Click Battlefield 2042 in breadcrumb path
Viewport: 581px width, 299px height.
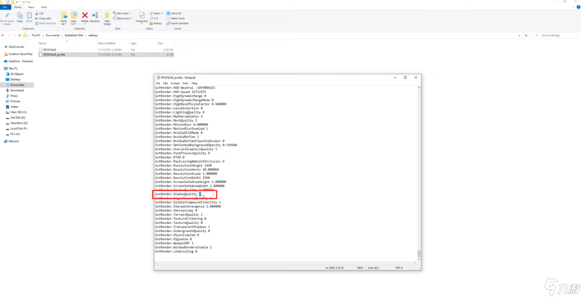coord(73,36)
